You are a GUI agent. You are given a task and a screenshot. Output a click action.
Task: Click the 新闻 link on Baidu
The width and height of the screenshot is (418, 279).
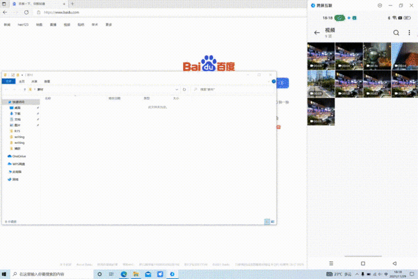[x=7, y=25]
